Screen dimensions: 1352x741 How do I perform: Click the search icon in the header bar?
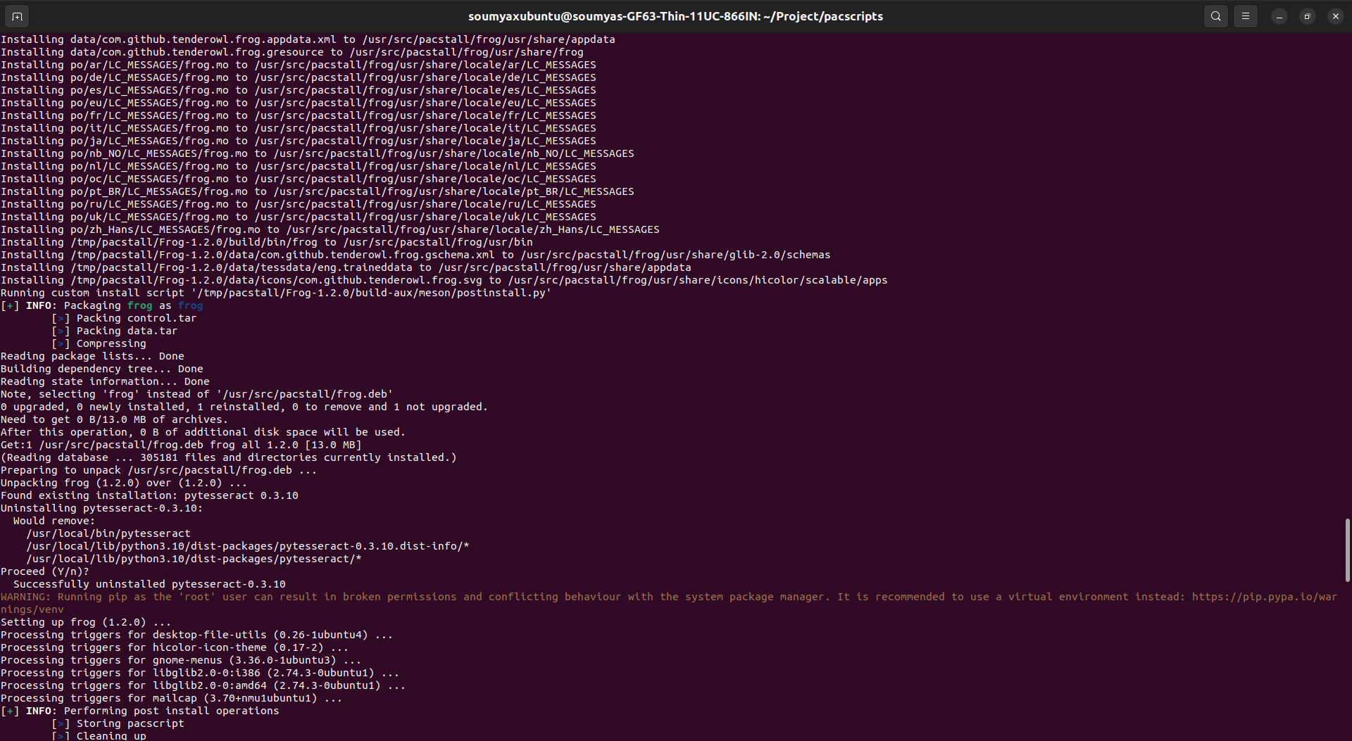[1215, 15]
